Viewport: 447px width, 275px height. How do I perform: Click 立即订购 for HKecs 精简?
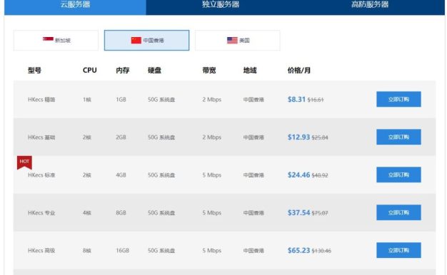[398, 99]
